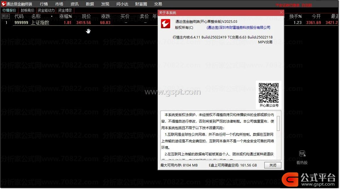The height and width of the screenshot is (189, 340).
Task: Open the 发现 menu
Action: (105, 4)
